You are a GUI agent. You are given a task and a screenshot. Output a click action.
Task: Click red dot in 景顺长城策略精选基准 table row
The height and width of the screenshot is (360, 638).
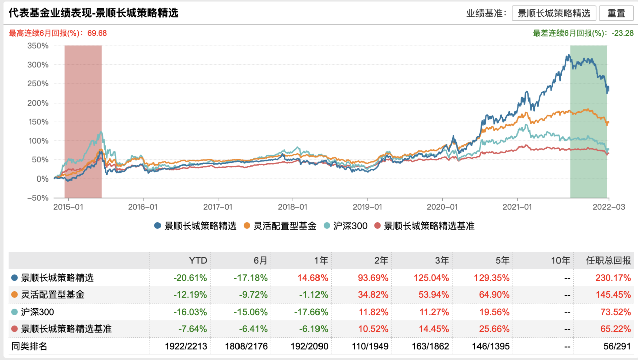14,329
